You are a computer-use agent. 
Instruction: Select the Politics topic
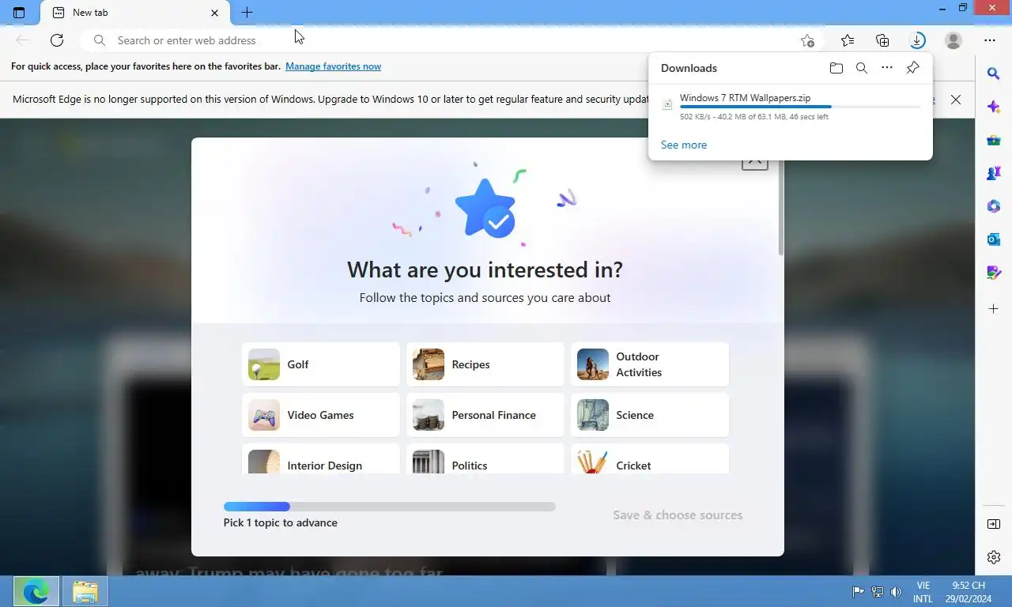485,459
